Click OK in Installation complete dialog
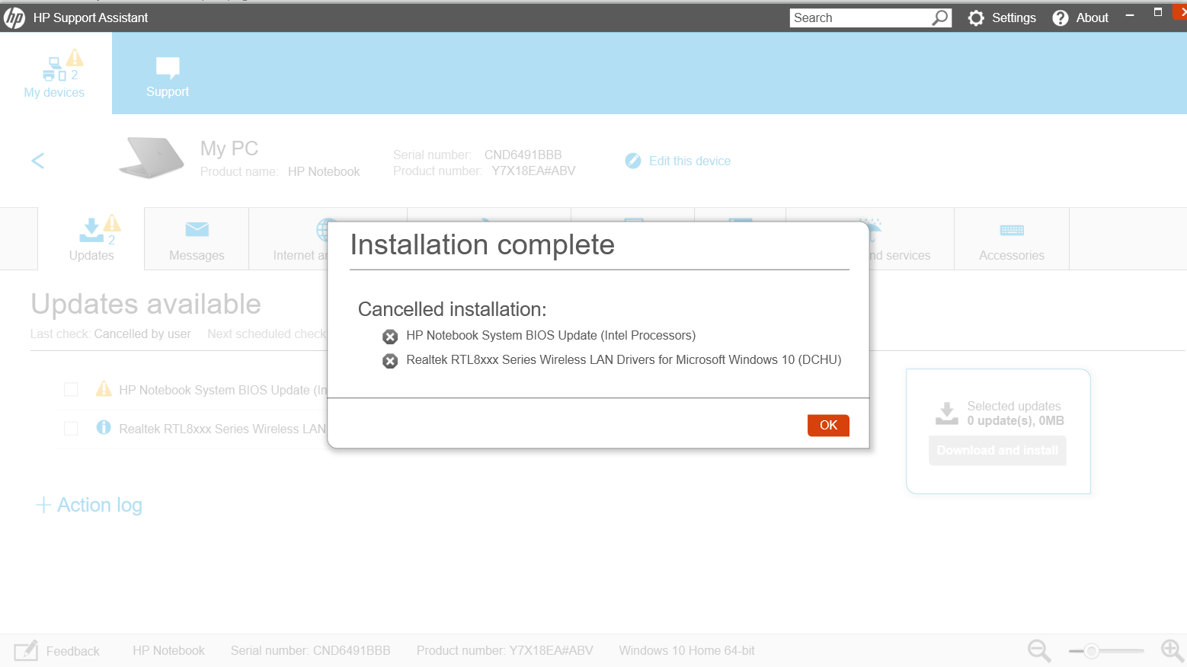Image resolution: width=1187 pixels, height=667 pixels. pos(828,425)
